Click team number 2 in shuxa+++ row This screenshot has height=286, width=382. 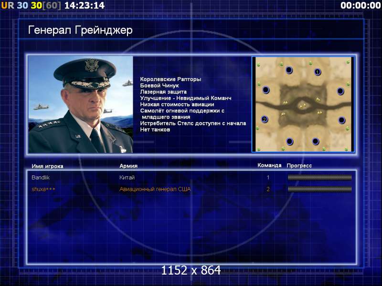point(268,189)
